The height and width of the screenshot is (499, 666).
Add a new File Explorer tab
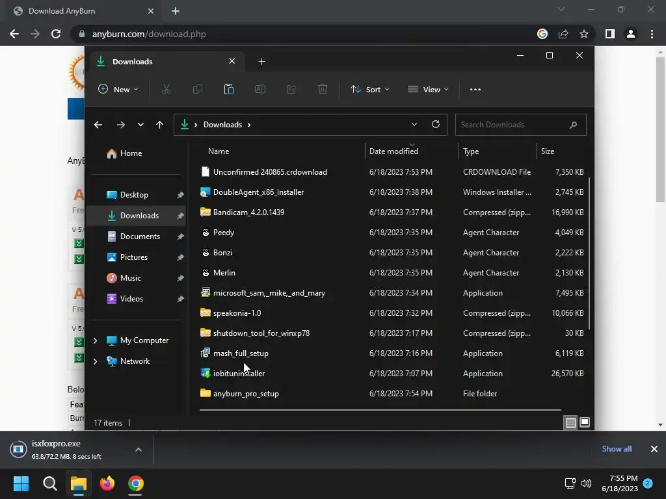261,62
